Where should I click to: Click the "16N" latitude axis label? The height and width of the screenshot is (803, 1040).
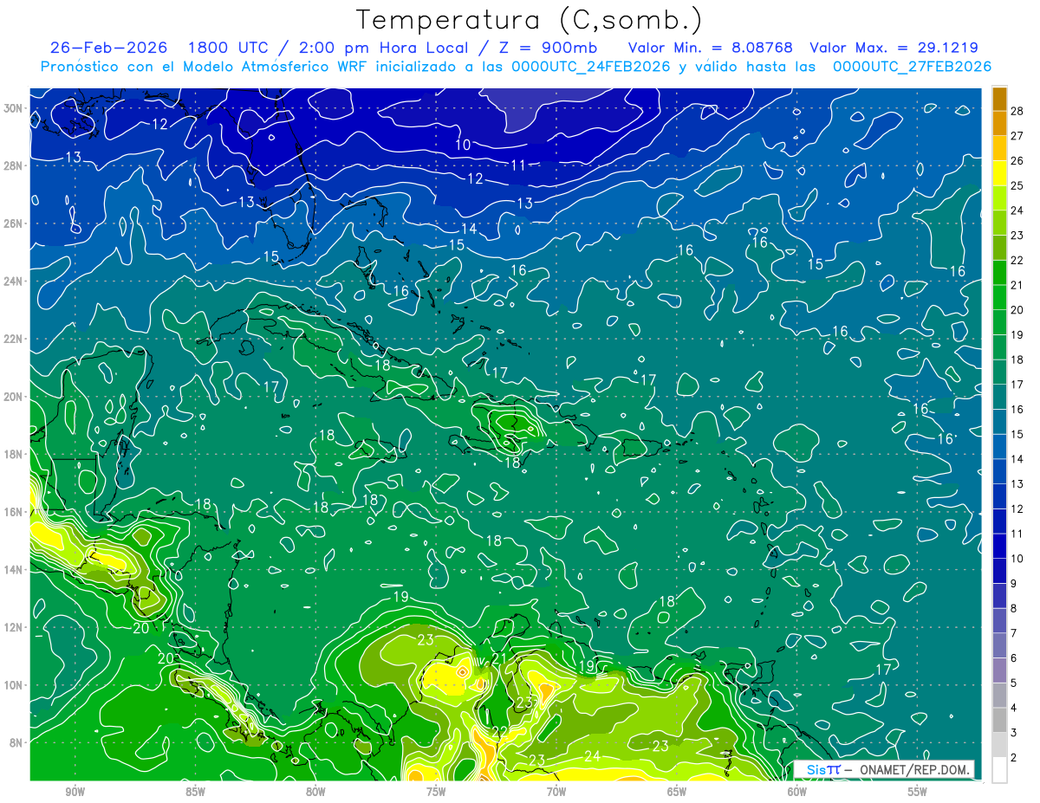pyautogui.click(x=15, y=512)
